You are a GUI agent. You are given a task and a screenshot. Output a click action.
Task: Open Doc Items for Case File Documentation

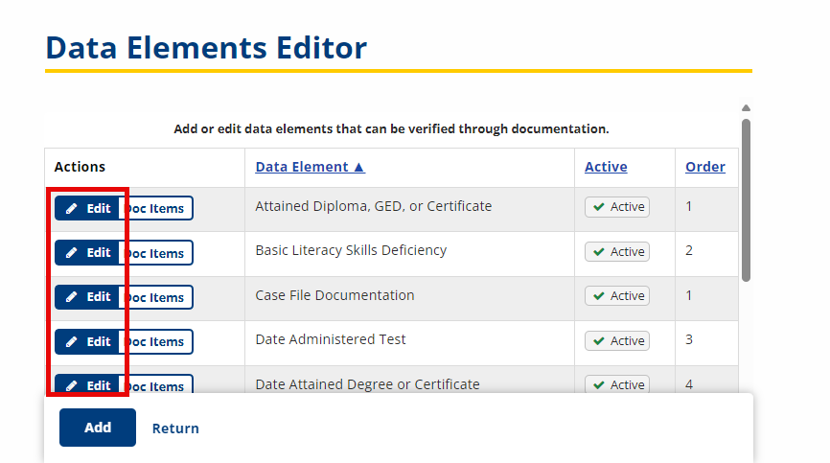[155, 297]
